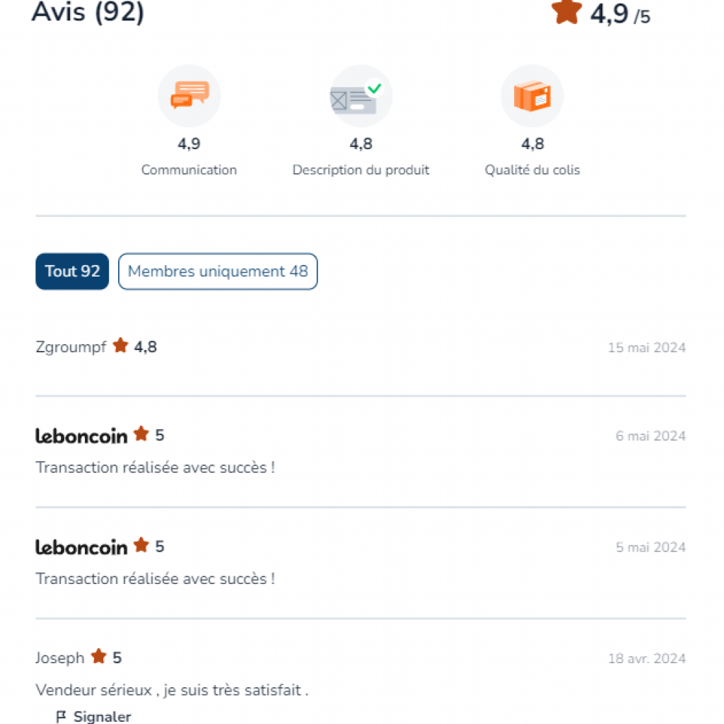Click the Description du produit icon
The width and height of the screenshot is (724, 724).
click(x=361, y=95)
